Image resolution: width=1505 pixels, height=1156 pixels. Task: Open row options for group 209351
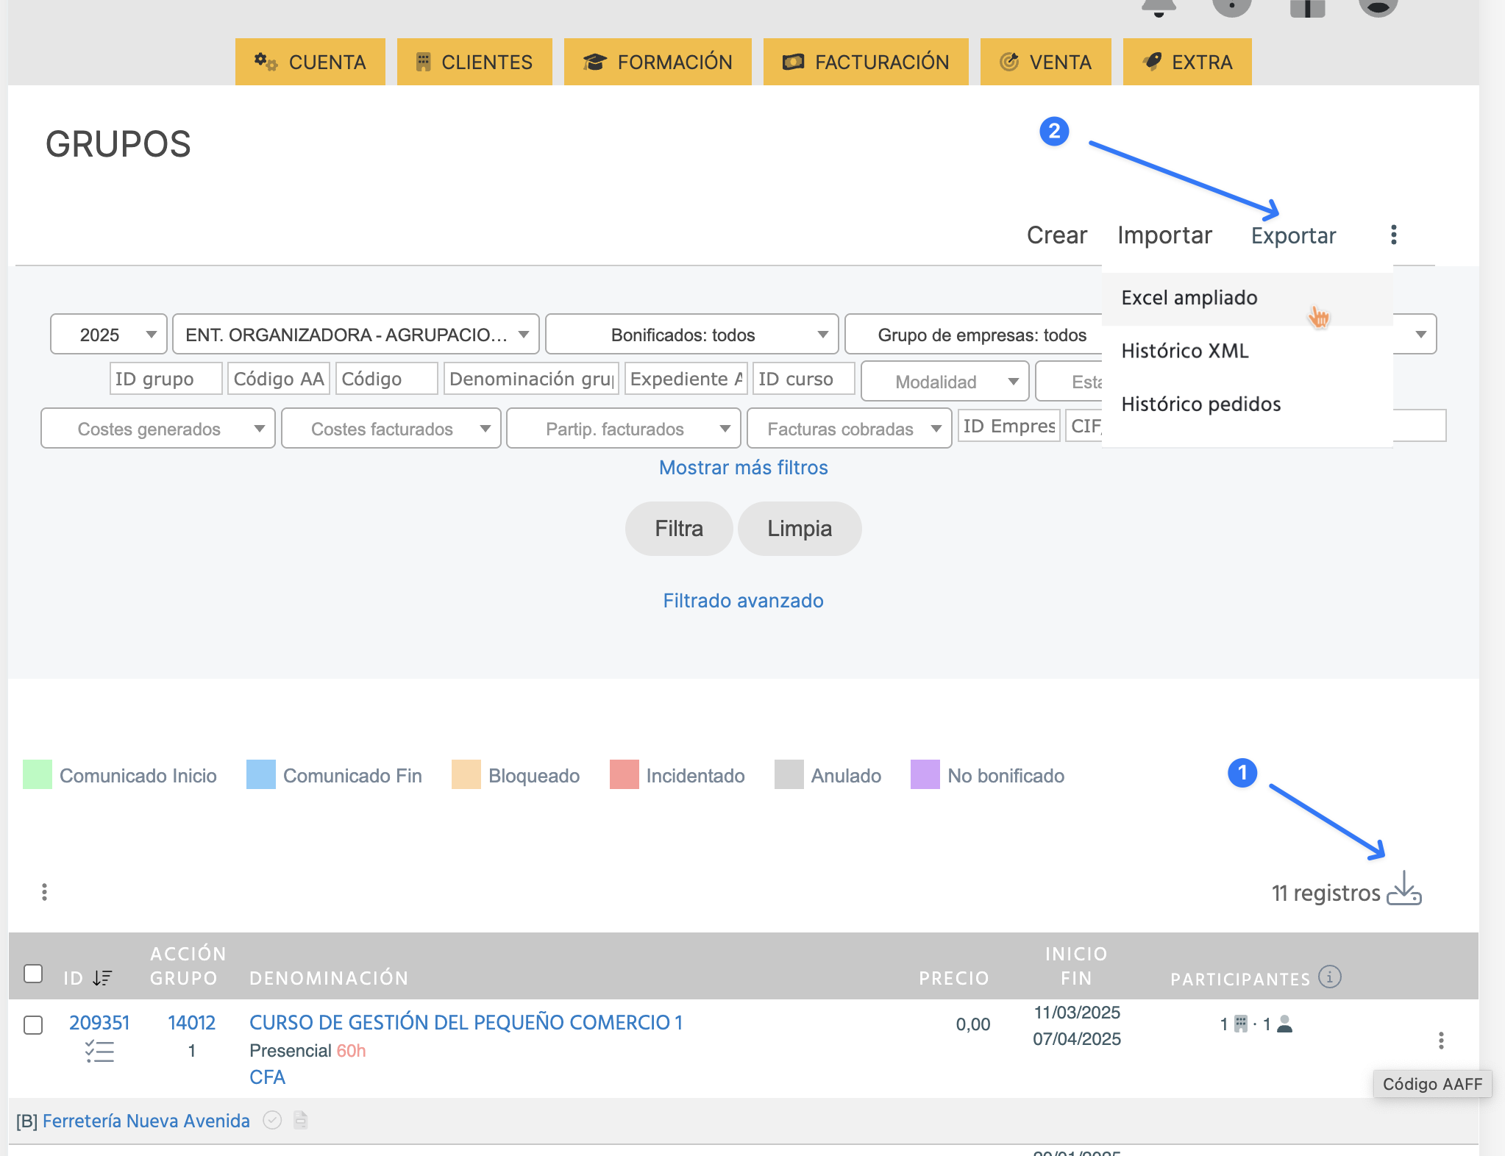coord(1440,1041)
